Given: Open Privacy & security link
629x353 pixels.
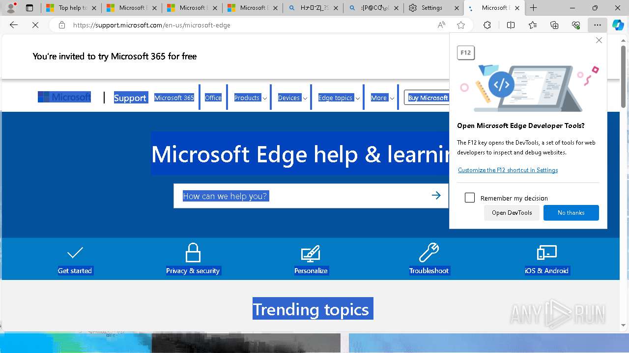Looking at the screenshot, I should [193, 271].
